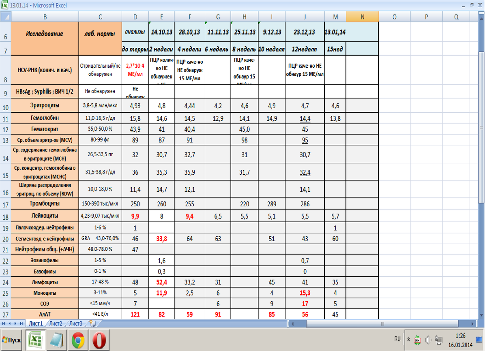Click the insert new sheet icon

click(x=92, y=323)
